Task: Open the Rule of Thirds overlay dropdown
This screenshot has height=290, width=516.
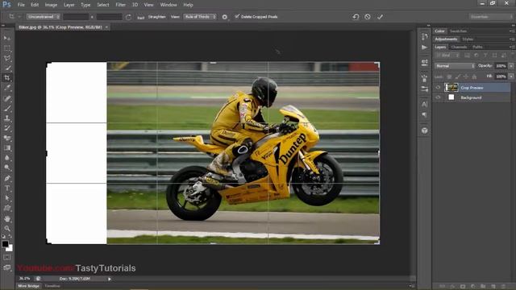Action: tap(199, 16)
